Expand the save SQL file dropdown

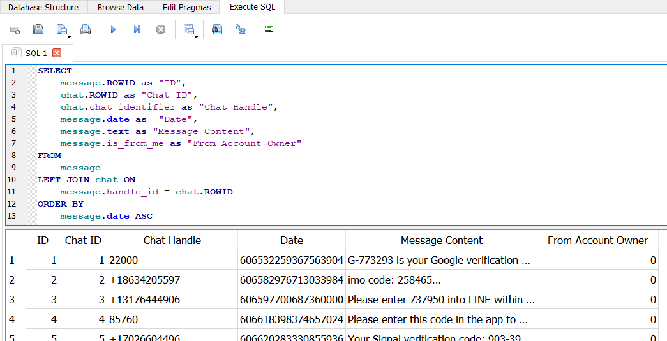coord(69,37)
